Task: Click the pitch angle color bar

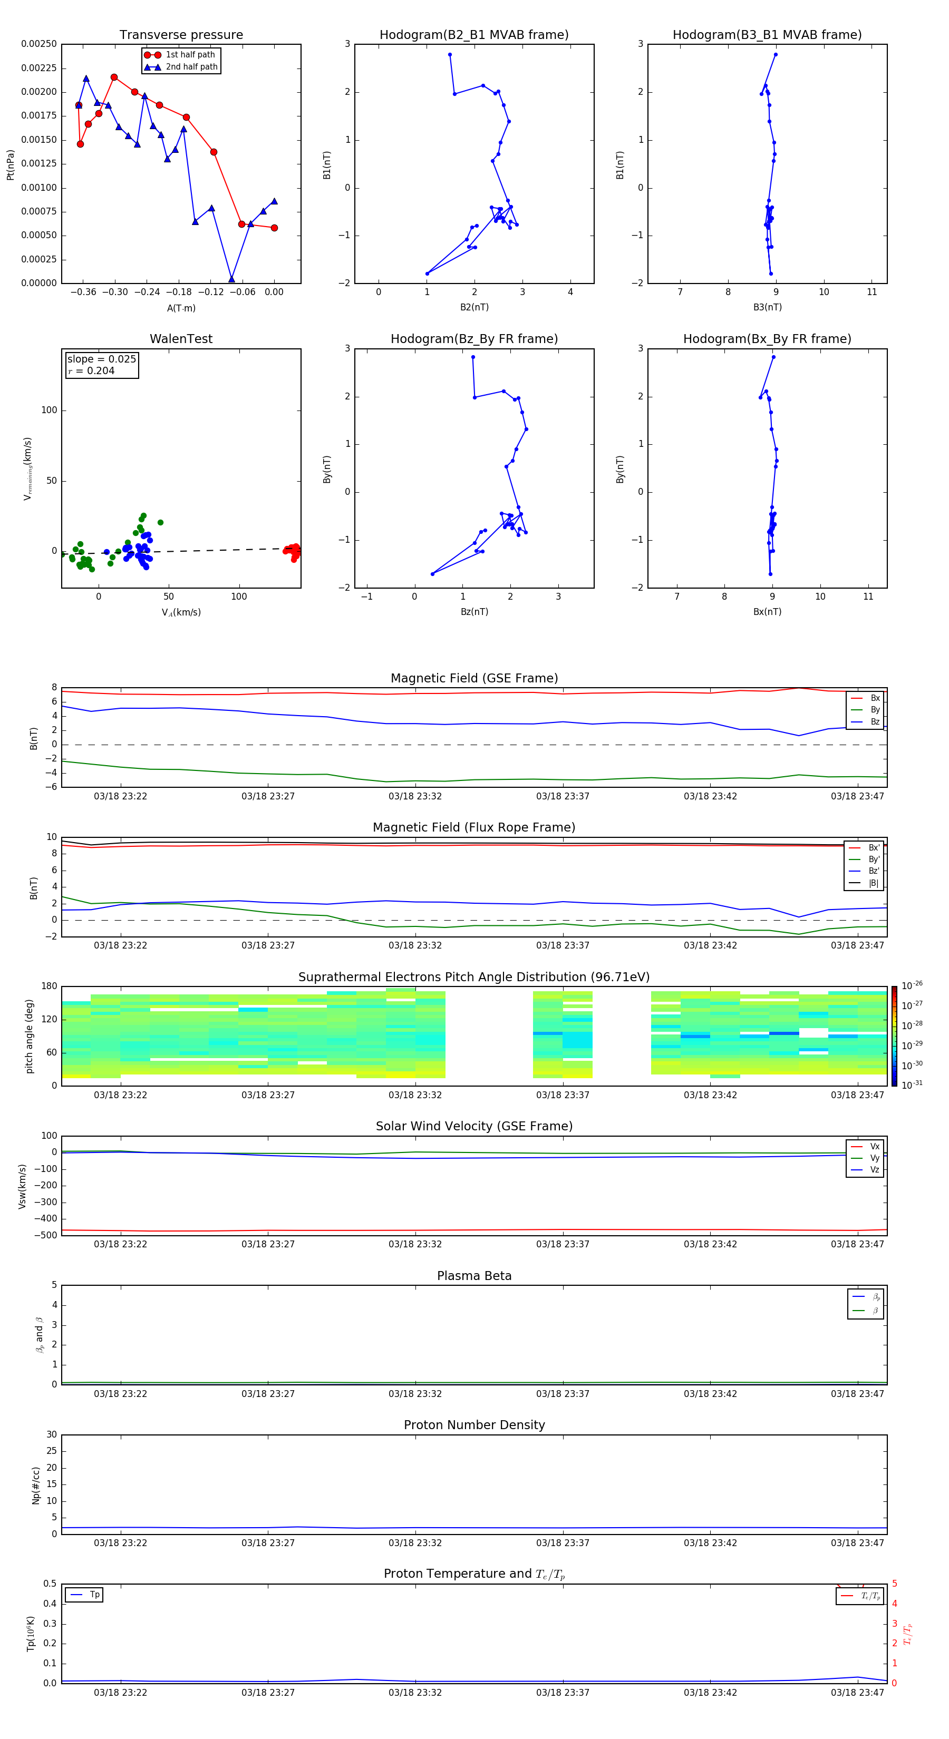Action: (x=894, y=1036)
